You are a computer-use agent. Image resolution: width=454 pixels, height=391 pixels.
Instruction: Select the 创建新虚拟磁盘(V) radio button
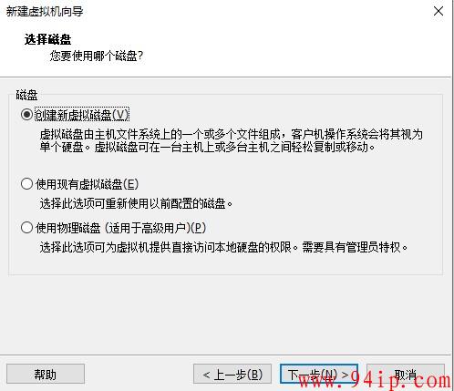click(x=26, y=115)
